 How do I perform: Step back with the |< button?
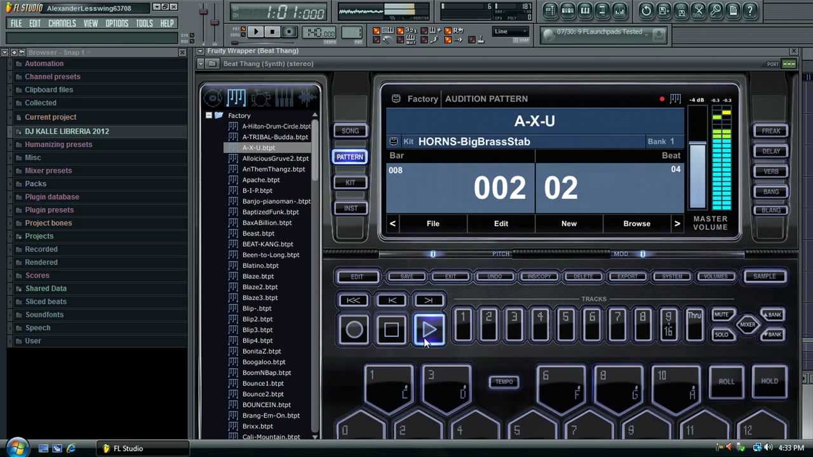[391, 301]
